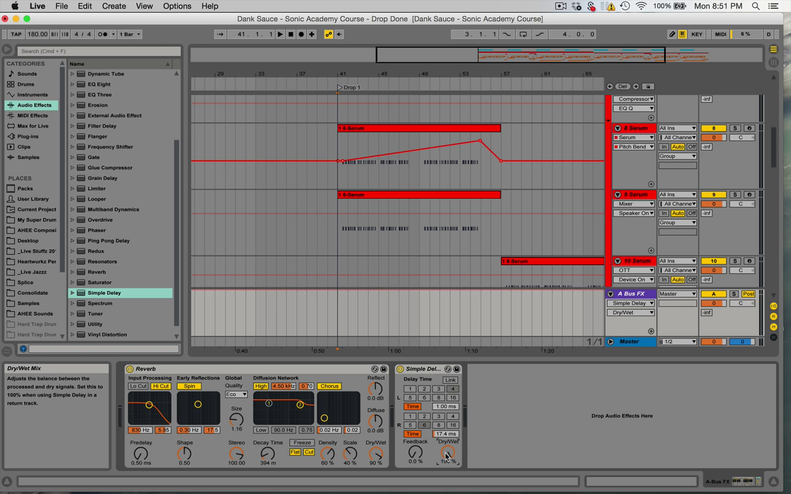Collapse the A Bus FX track triangle

pos(611,294)
